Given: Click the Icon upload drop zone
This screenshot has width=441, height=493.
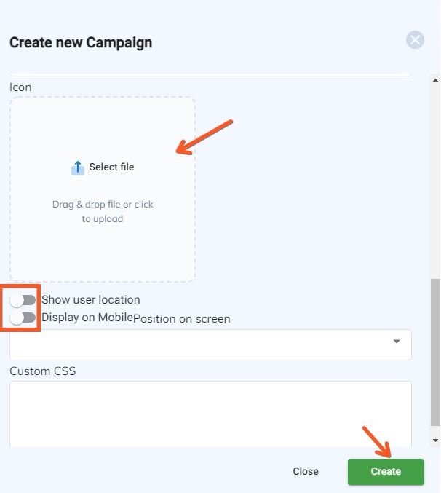Looking at the screenshot, I should [103, 189].
